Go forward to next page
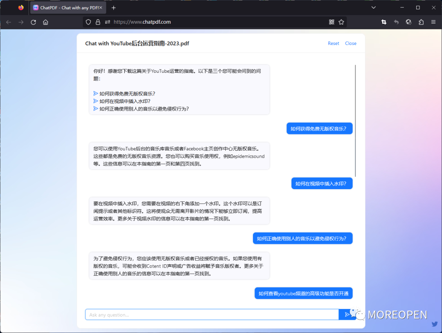The image size is (442, 333). (21, 22)
